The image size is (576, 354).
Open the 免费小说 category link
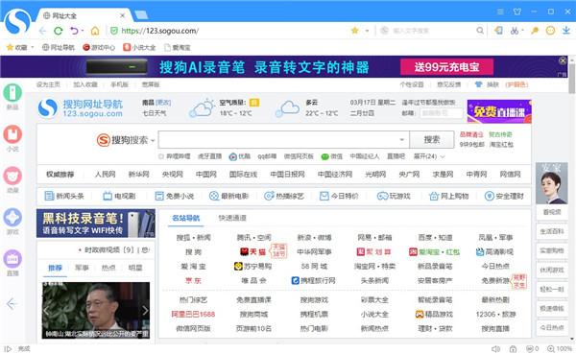(x=174, y=196)
